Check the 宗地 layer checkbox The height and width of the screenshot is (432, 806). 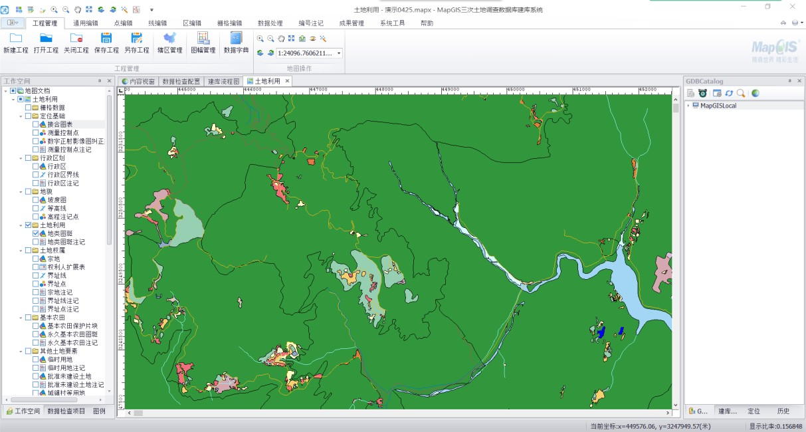[36, 259]
